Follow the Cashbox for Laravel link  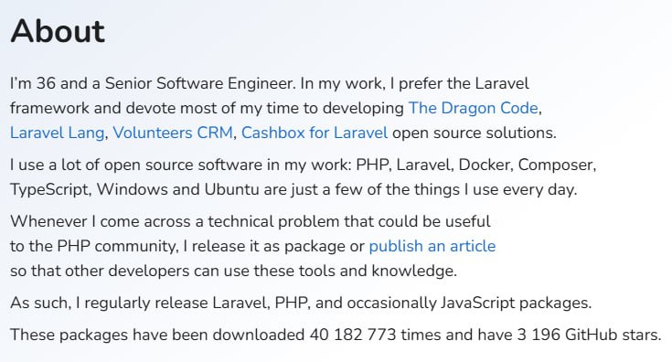pyautogui.click(x=315, y=133)
